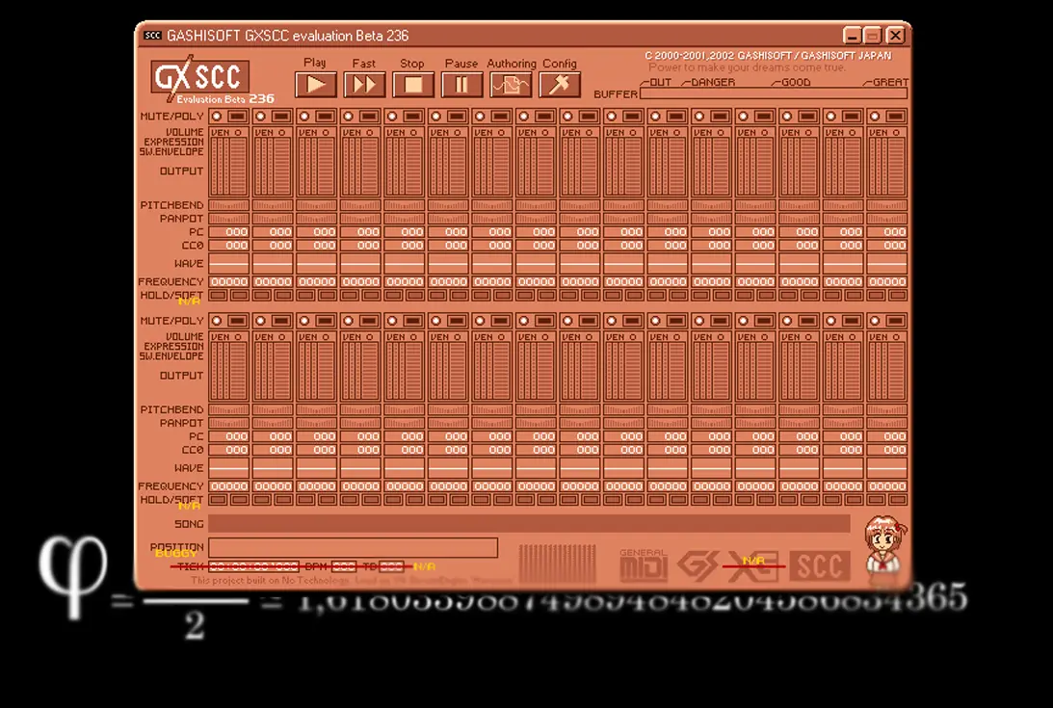Minimize the GXSCC window
The width and height of the screenshot is (1053, 708).
853,35
